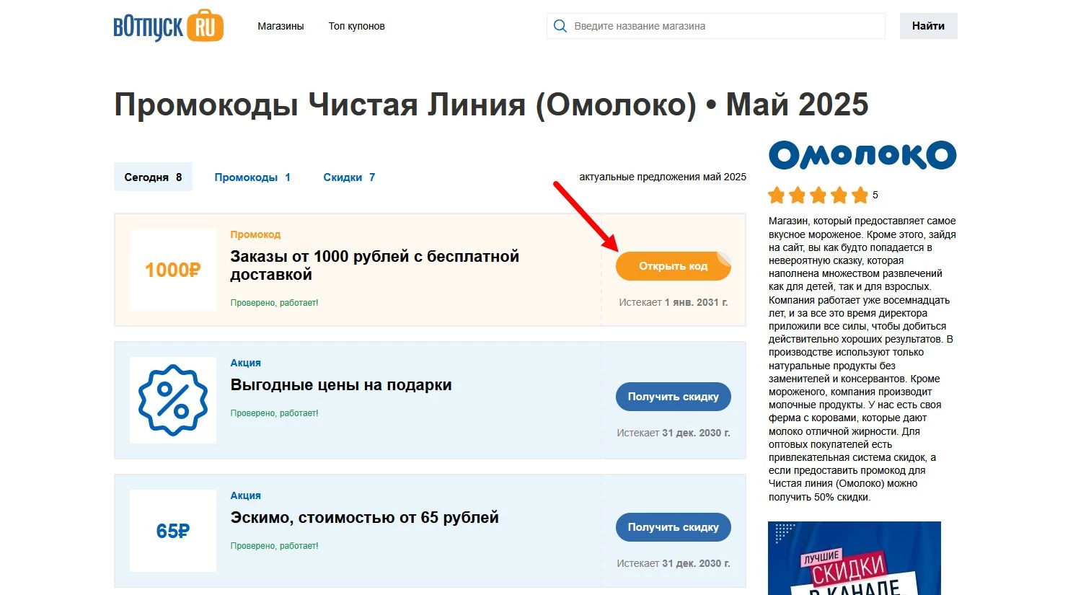
Task: Open the Магазины menu item
Action: (x=281, y=25)
